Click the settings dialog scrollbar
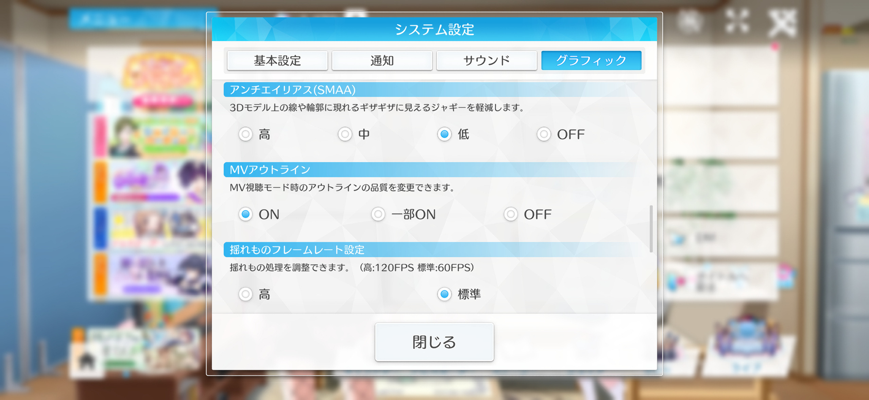 click(x=651, y=229)
